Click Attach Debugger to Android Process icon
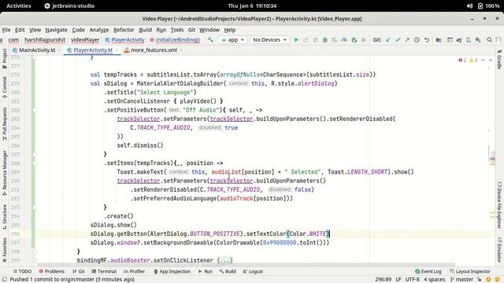 (354, 40)
